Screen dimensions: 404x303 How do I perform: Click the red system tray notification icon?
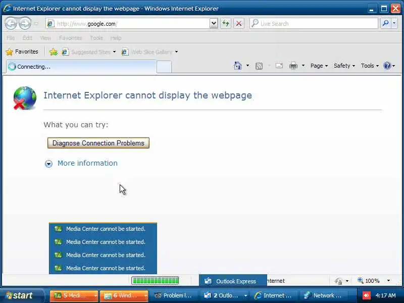click(x=367, y=295)
